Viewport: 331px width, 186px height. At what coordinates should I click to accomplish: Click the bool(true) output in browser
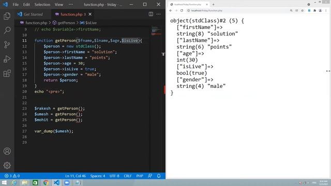(192, 73)
